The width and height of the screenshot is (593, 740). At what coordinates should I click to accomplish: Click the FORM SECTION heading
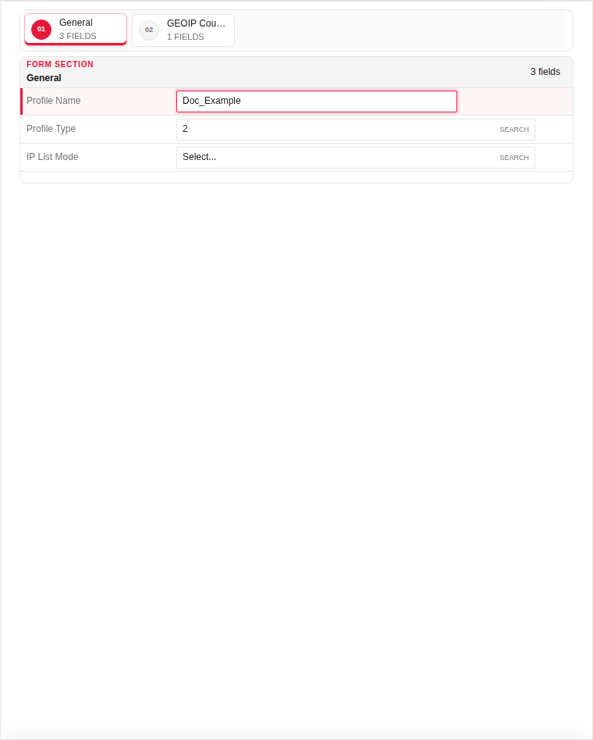coord(60,64)
